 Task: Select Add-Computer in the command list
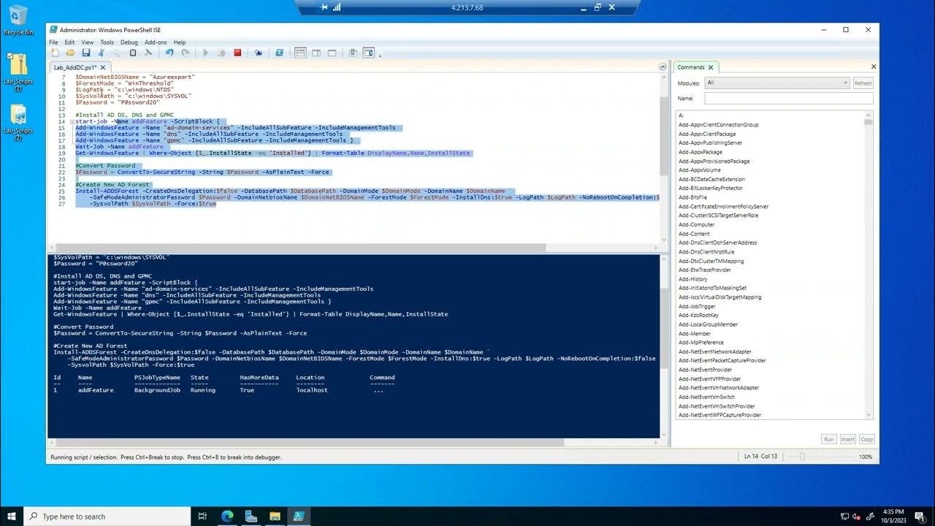point(696,224)
